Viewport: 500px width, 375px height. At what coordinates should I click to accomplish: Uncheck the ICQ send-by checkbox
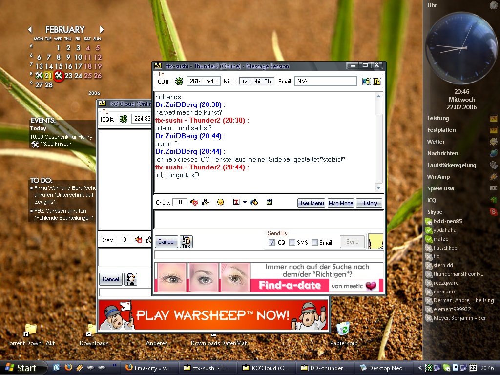click(x=272, y=242)
